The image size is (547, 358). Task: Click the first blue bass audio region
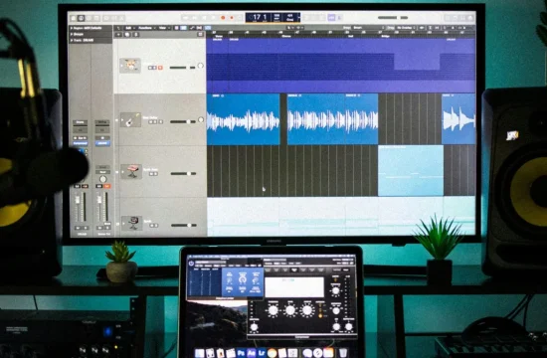click(243, 119)
